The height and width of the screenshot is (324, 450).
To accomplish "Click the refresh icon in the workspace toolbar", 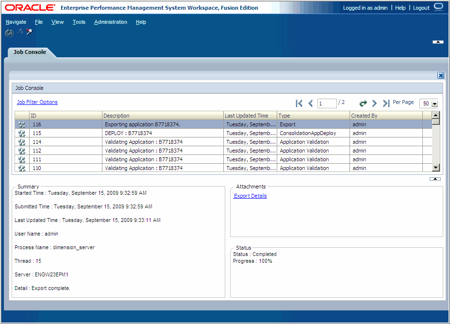I will [9, 32].
